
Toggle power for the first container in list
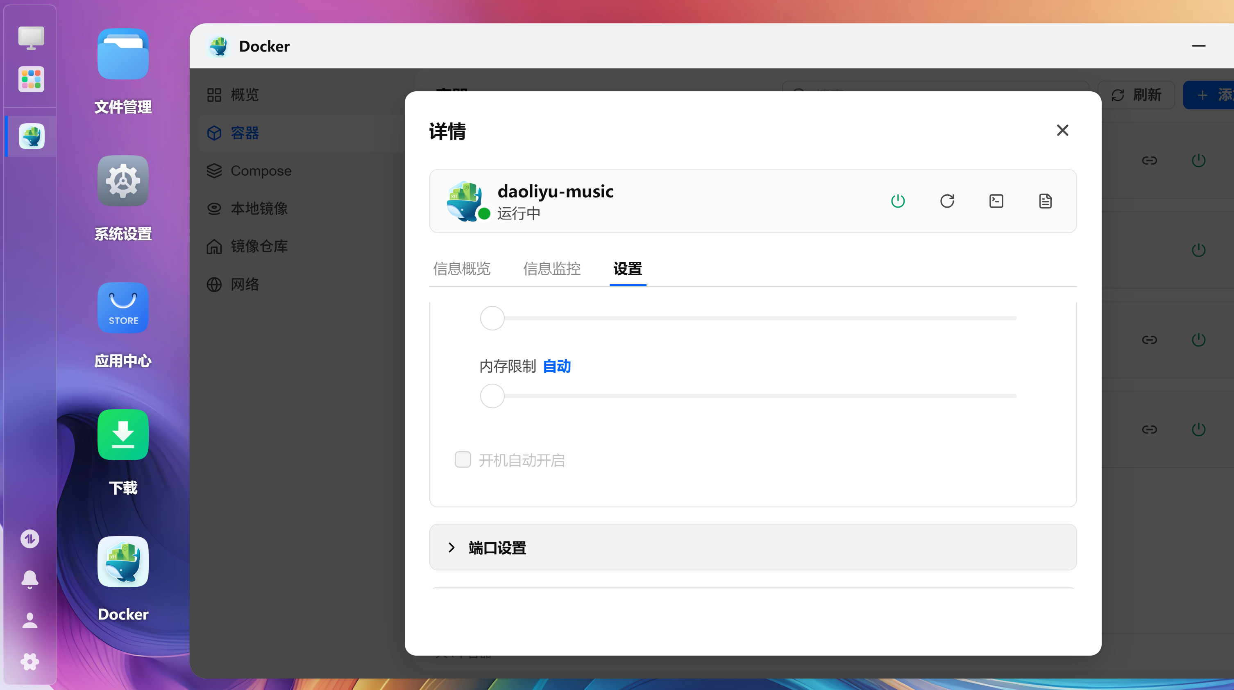click(x=1198, y=161)
